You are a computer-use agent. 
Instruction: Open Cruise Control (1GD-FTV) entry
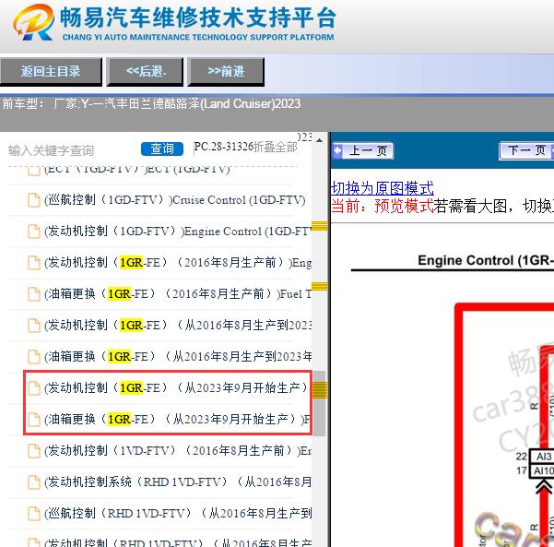(174, 200)
